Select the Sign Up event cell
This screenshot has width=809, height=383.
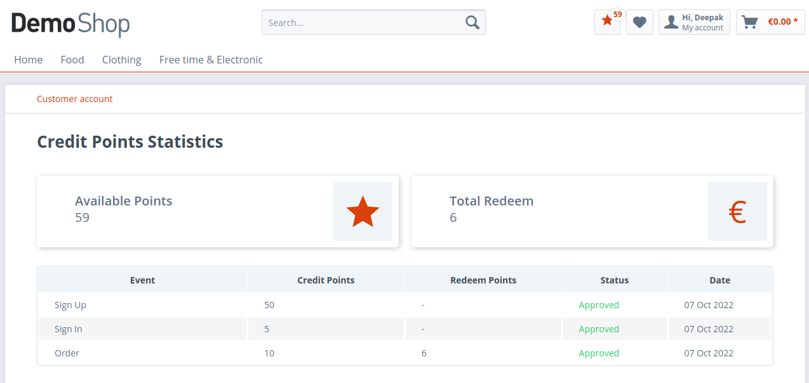pyautogui.click(x=142, y=305)
